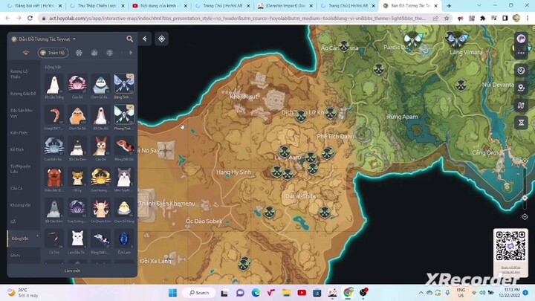
Task: Select the gray-white cat animal
Action: [x=124, y=177]
